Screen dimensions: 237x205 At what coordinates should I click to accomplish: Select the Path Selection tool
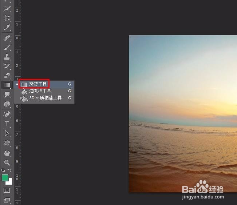point(7,133)
